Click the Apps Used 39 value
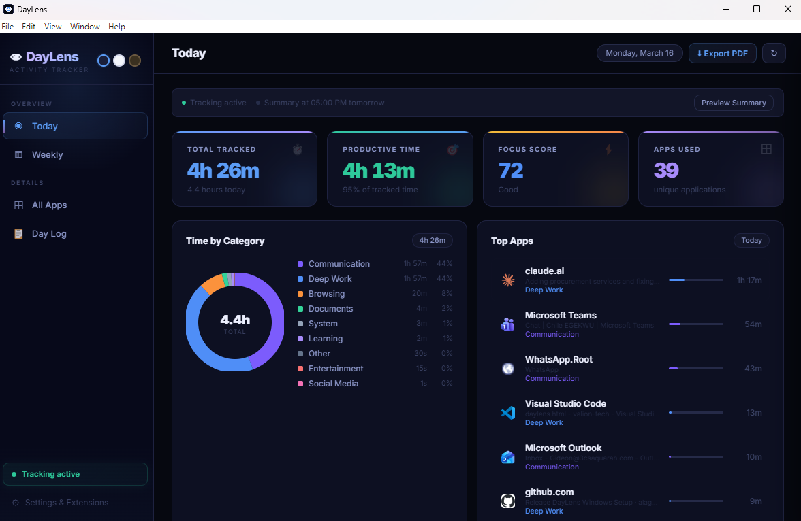Image resolution: width=801 pixels, height=521 pixels. (x=666, y=171)
